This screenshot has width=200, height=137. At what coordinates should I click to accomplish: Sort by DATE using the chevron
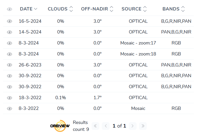[x=35, y=9]
